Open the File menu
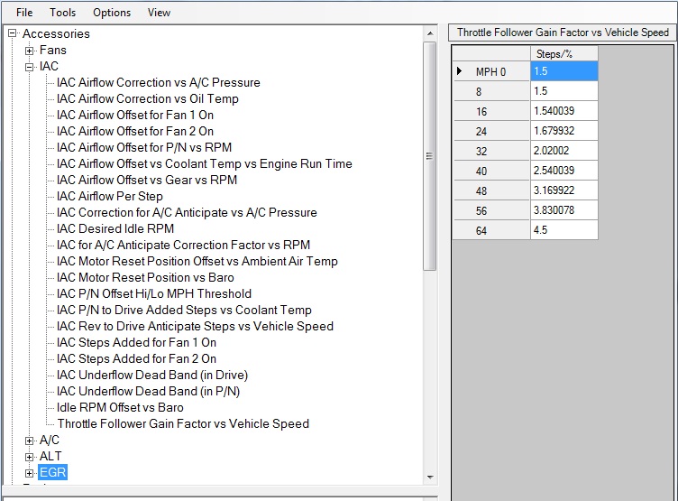 pyautogui.click(x=24, y=13)
